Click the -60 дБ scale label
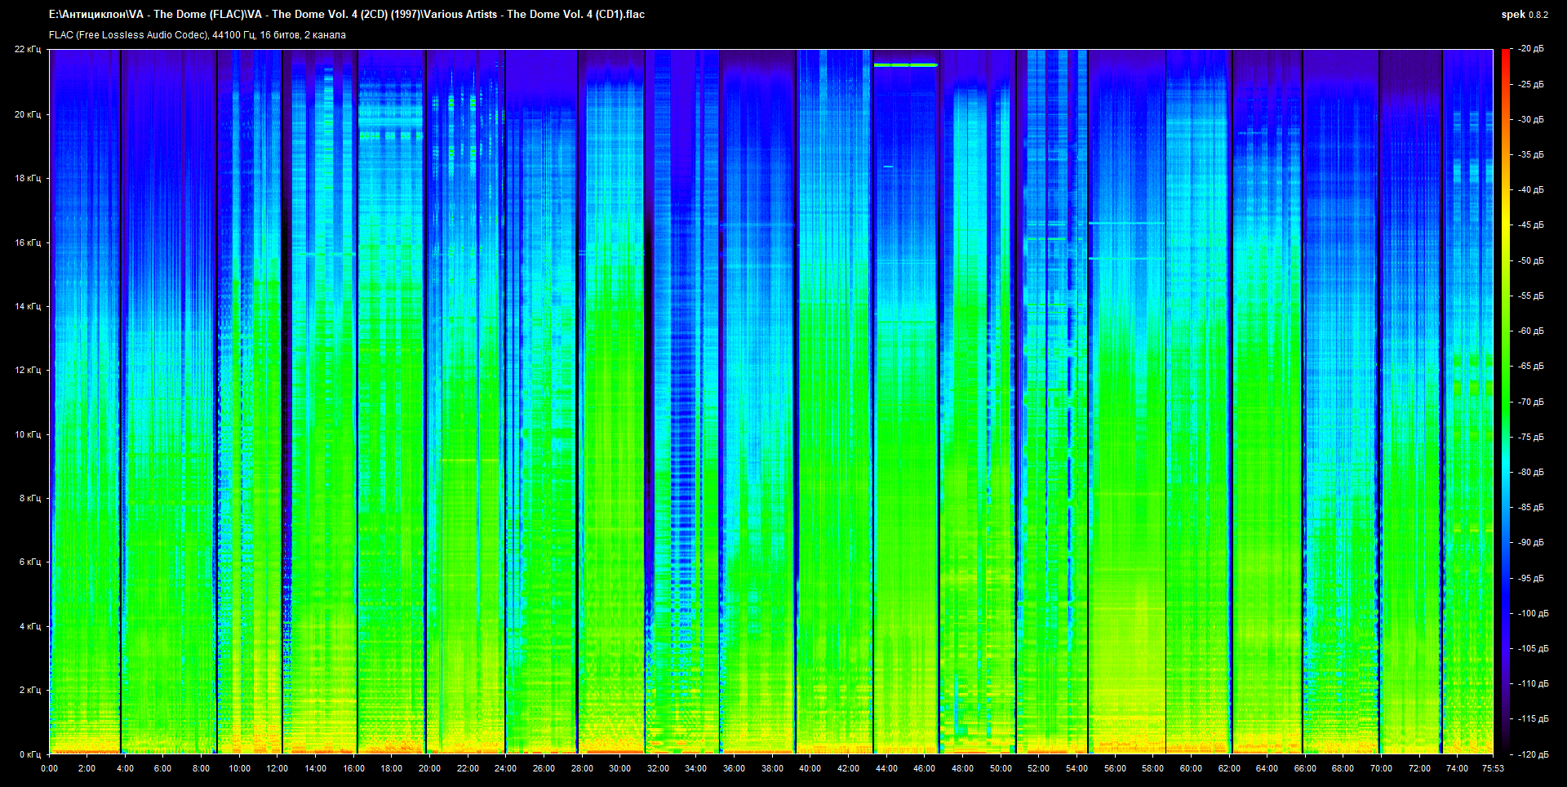Screen dimensions: 1567x787 [x=1531, y=331]
